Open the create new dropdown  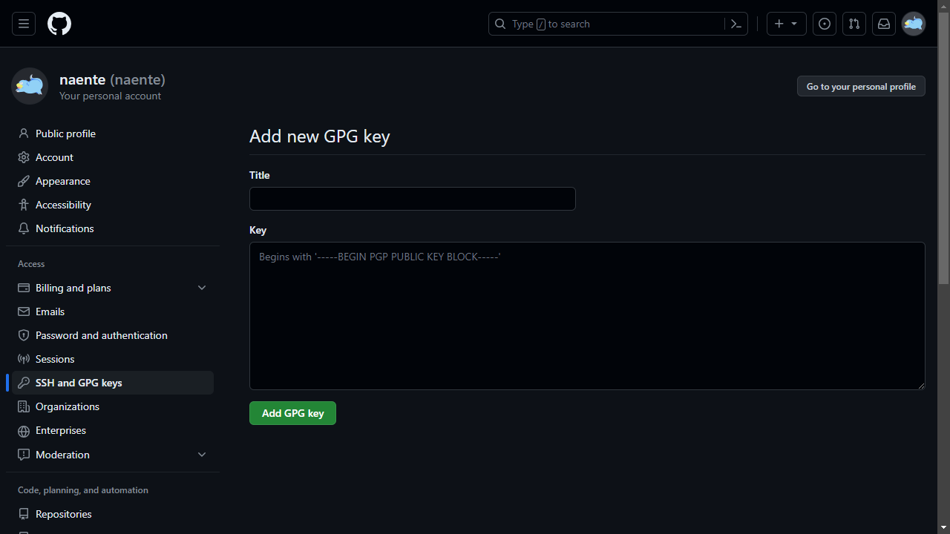point(785,23)
